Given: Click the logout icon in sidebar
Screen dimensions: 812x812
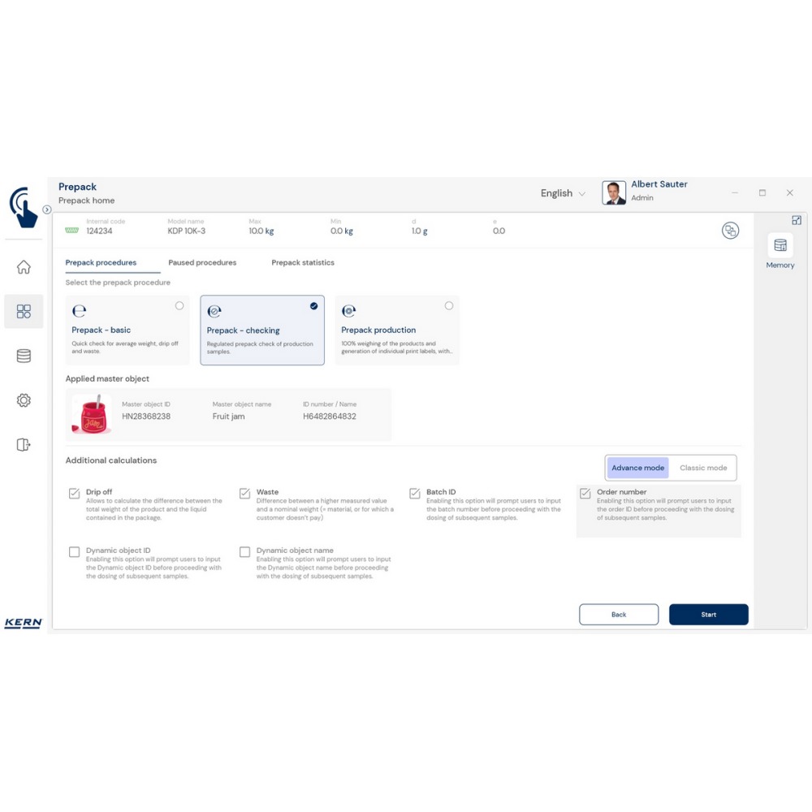Looking at the screenshot, I should (24, 444).
